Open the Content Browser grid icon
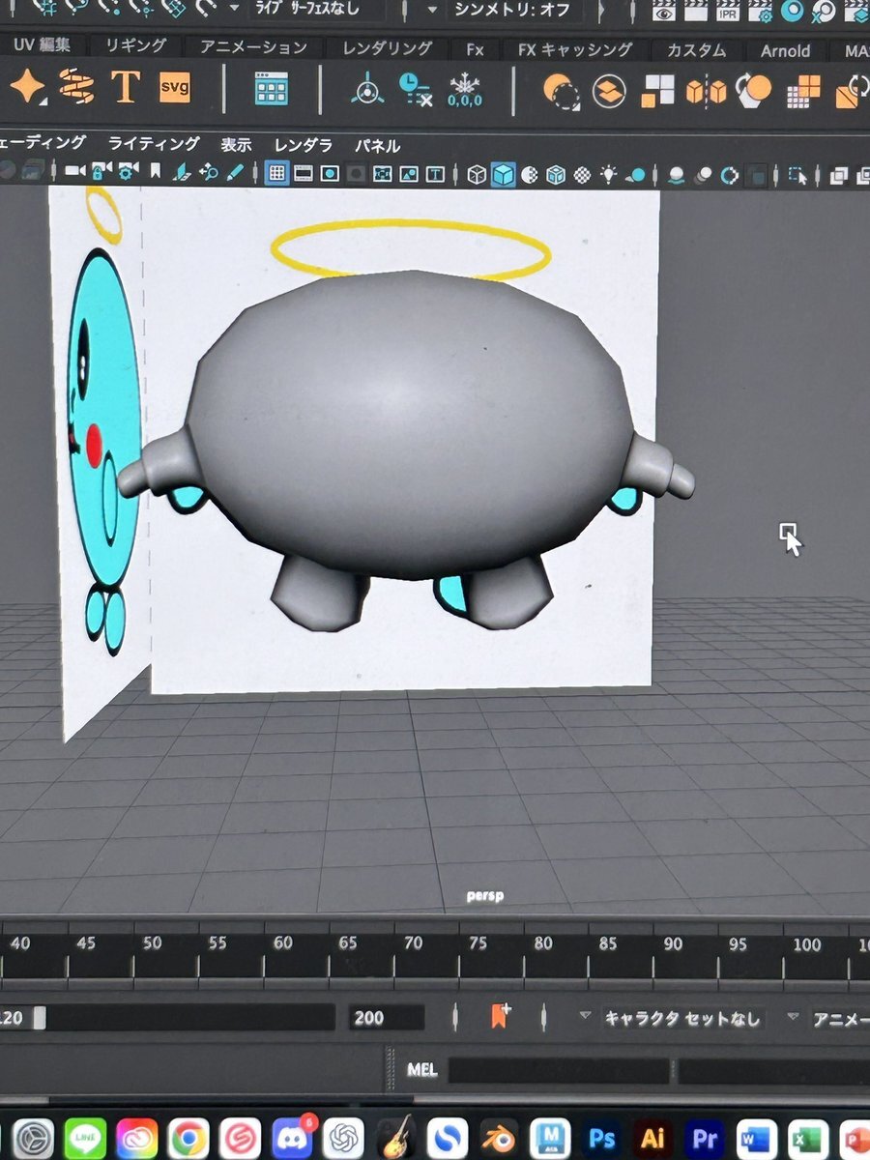Screen dimensions: 870x1160 click(272, 90)
